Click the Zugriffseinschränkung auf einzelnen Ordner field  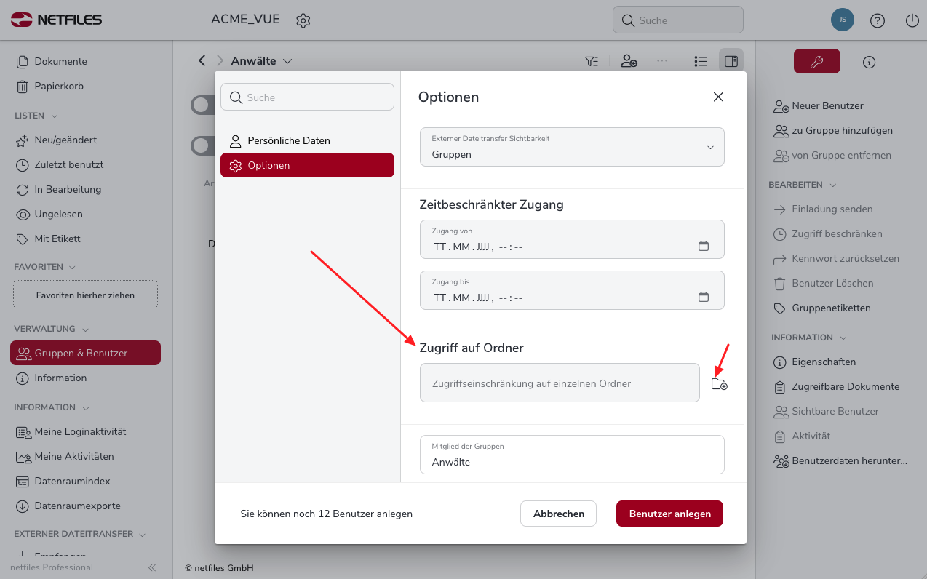(x=560, y=383)
